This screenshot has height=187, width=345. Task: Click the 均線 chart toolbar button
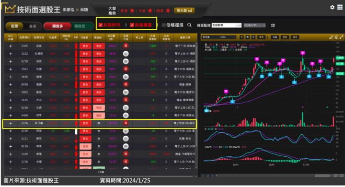[x=275, y=37]
